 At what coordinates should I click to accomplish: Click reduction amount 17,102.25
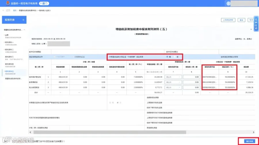point(249,77)
